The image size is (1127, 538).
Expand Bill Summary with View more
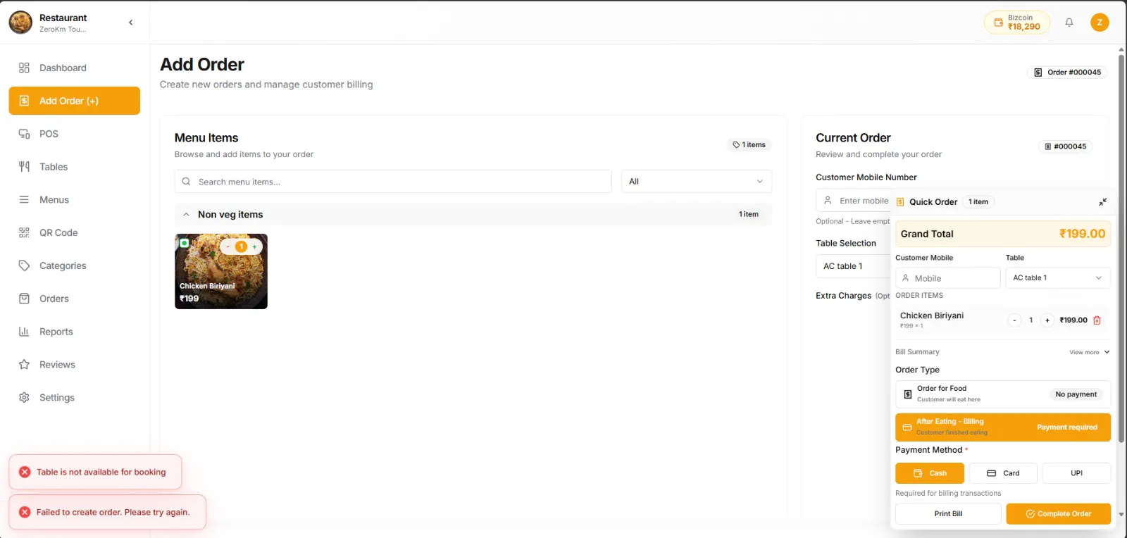[x=1089, y=352]
